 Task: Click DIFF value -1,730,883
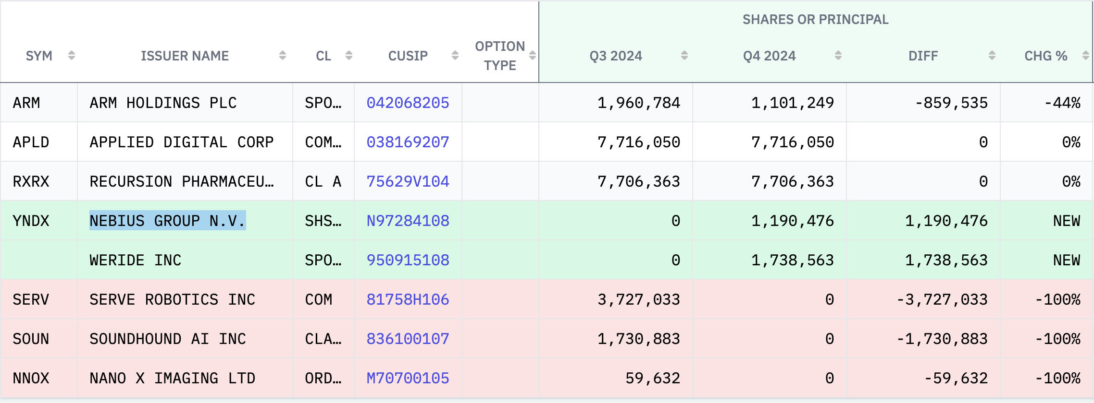pyautogui.click(x=942, y=339)
